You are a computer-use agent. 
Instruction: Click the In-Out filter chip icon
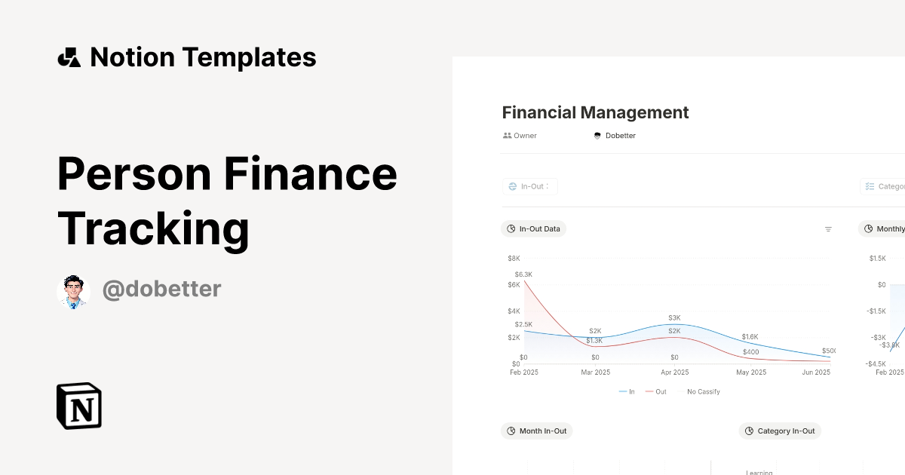(512, 186)
